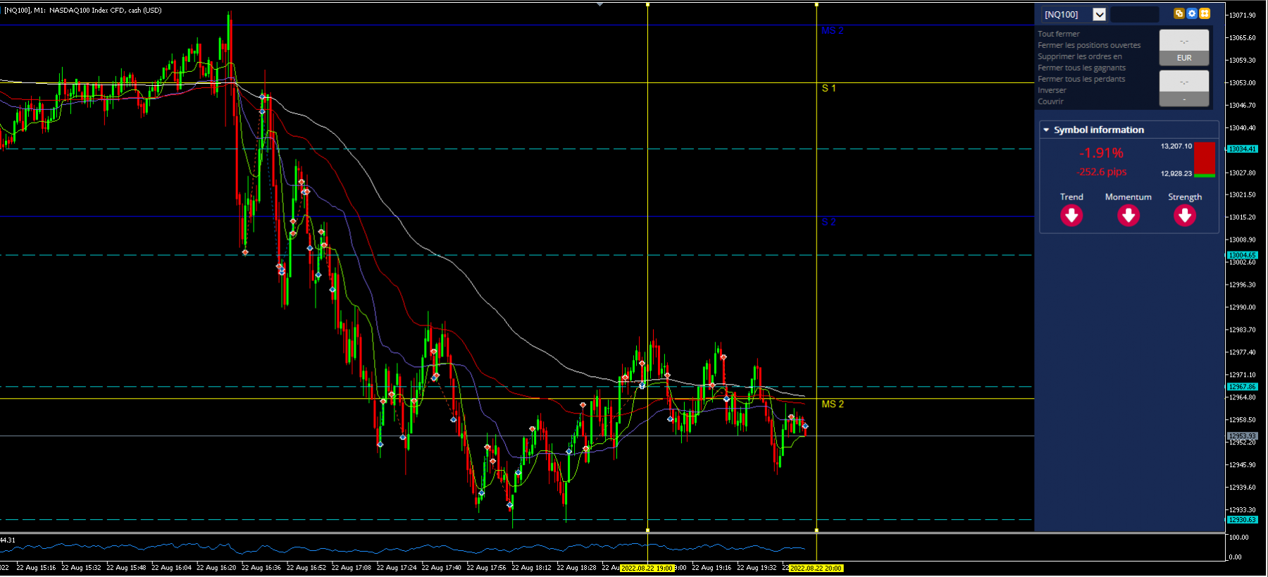Click the EUR currency button
Image resolution: width=1268 pixels, height=577 pixels.
coord(1184,58)
